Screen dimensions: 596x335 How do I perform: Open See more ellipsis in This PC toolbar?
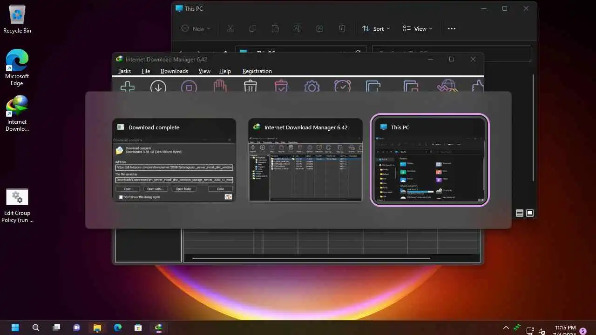pyautogui.click(x=451, y=28)
